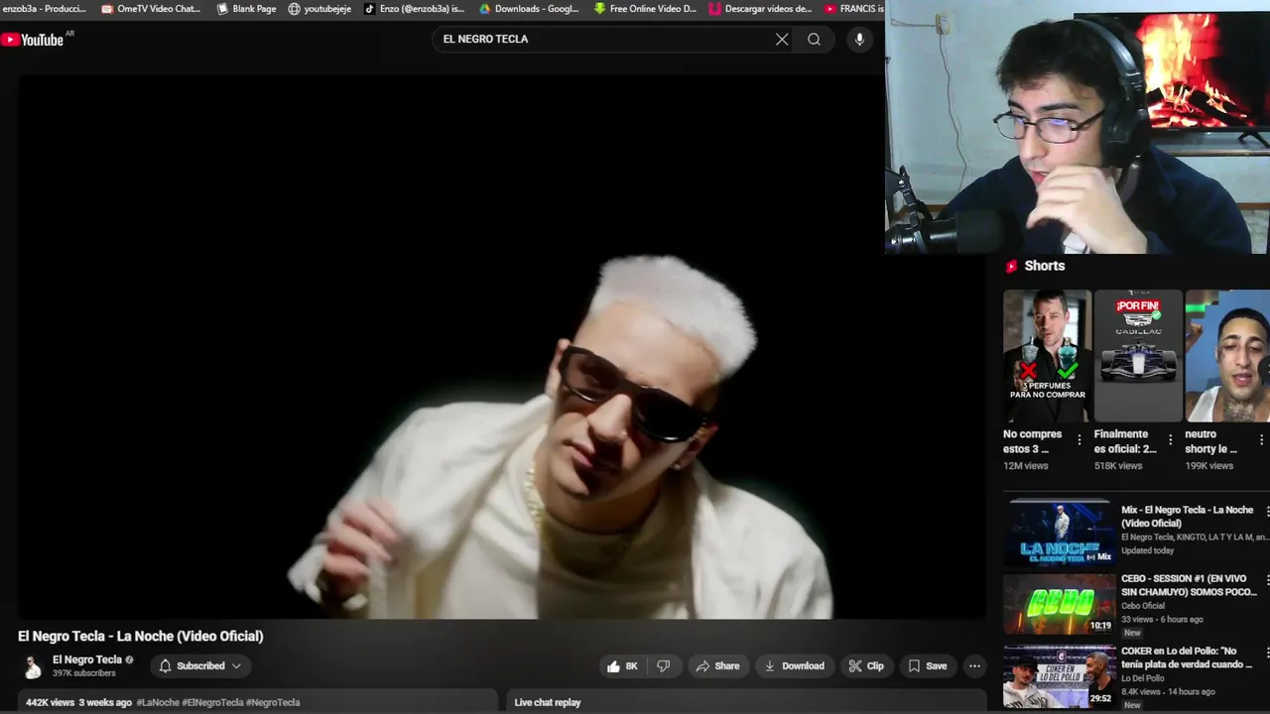The width and height of the screenshot is (1270, 714).
Task: Click the video player showing La Noche
Action: 502,347
